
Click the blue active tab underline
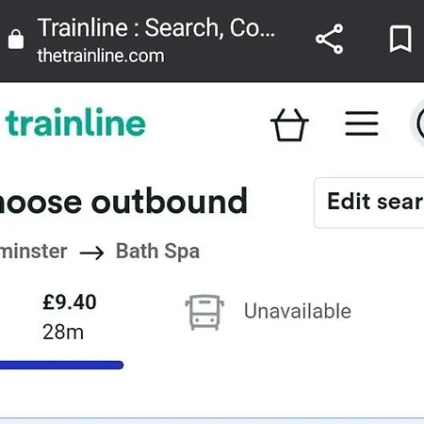coord(61,365)
